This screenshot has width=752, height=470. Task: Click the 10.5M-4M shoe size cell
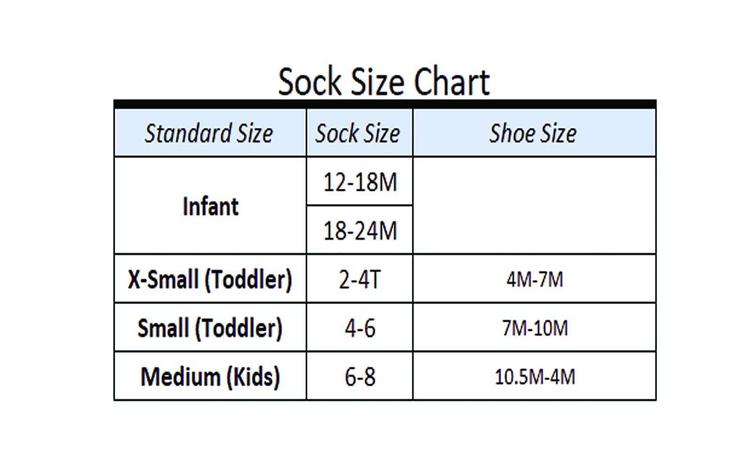pyautogui.click(x=534, y=376)
